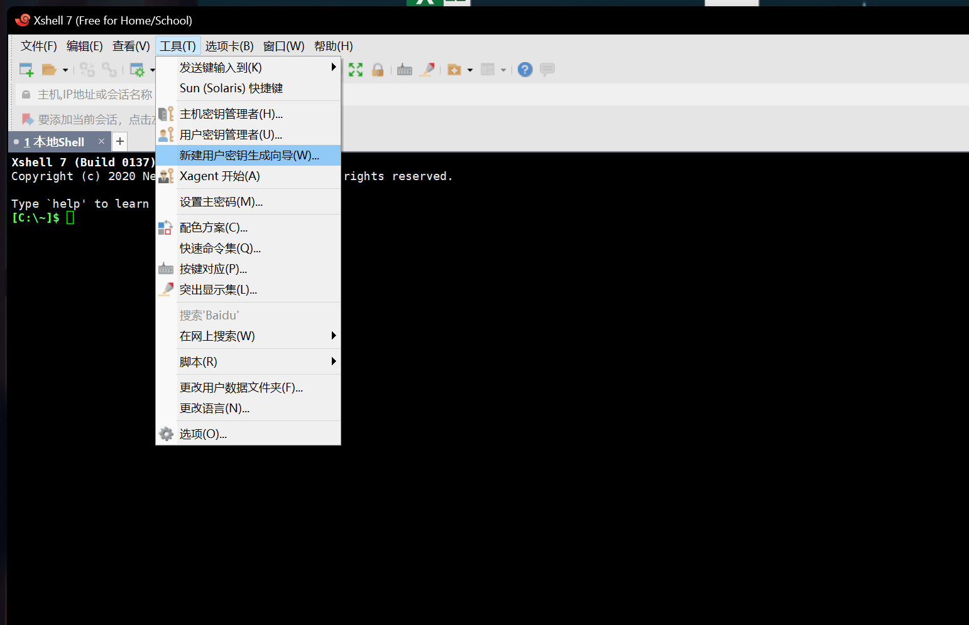969x625 pixels.
Task: Close the open 工具(T) menu
Action: pos(178,46)
